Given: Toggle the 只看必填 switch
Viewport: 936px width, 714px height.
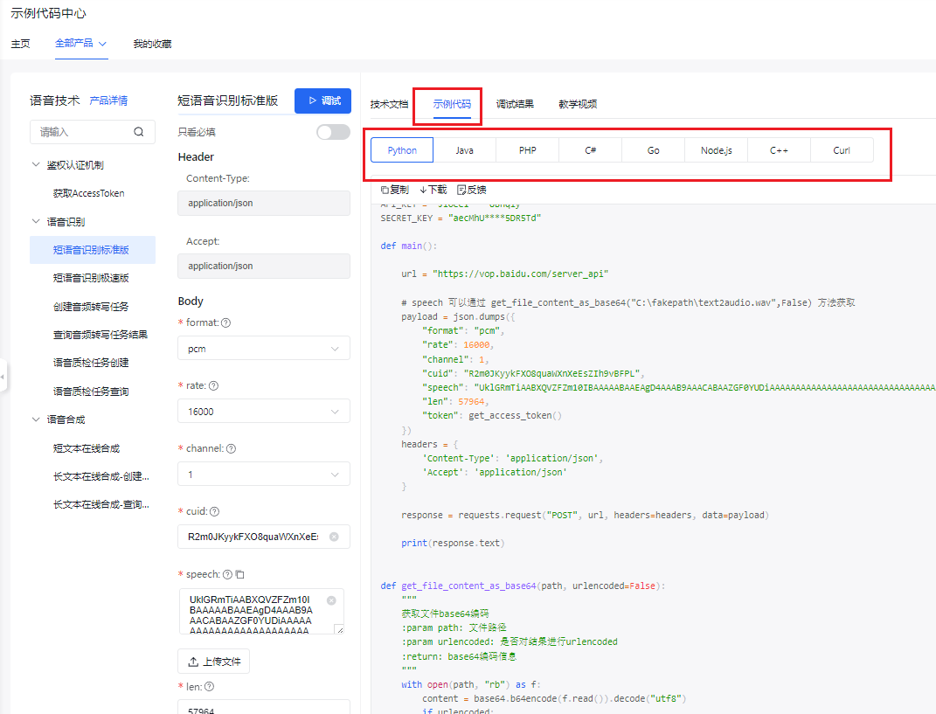Looking at the screenshot, I should point(333,132).
